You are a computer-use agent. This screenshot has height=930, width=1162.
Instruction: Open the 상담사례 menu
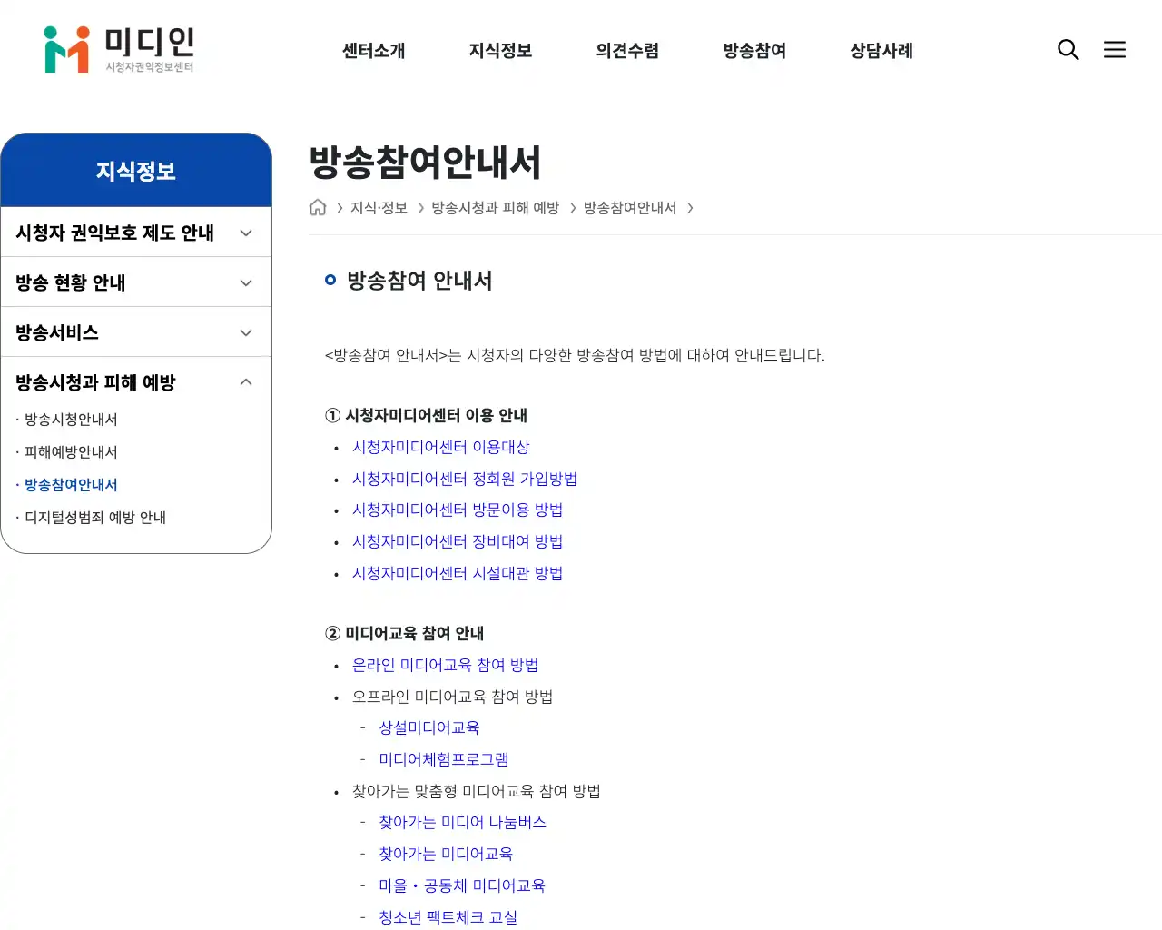coord(880,51)
